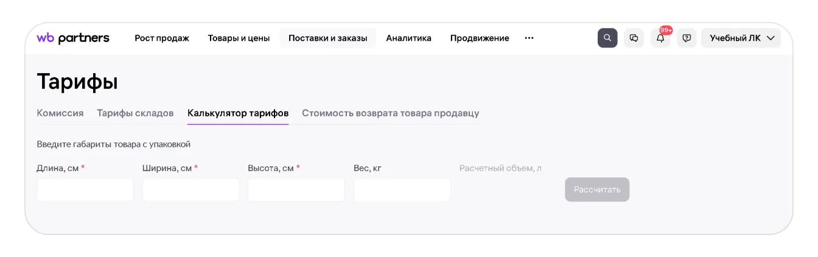The image size is (818, 257).
Task: Switch to the Комиссия tab
Action: (x=60, y=113)
